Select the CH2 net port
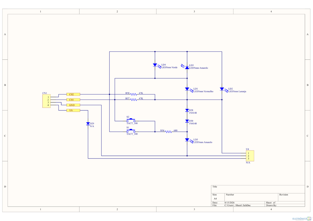The height and width of the screenshot is (221, 313). point(73,94)
